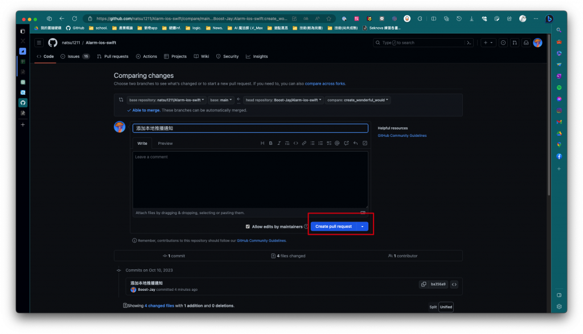Image resolution: width=583 pixels, height=334 pixels.
Task: Open the Wiki tab
Action: tap(202, 56)
